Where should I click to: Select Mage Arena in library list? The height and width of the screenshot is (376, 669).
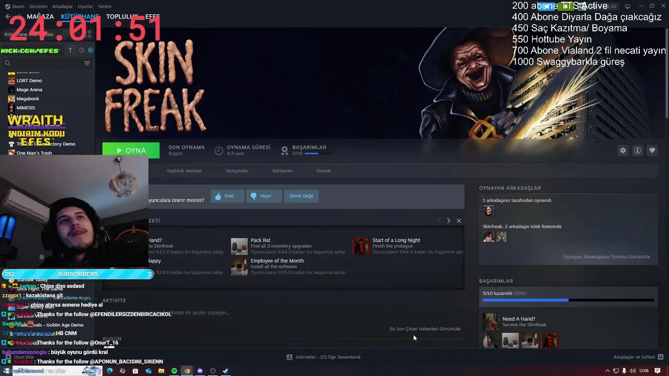point(29,89)
